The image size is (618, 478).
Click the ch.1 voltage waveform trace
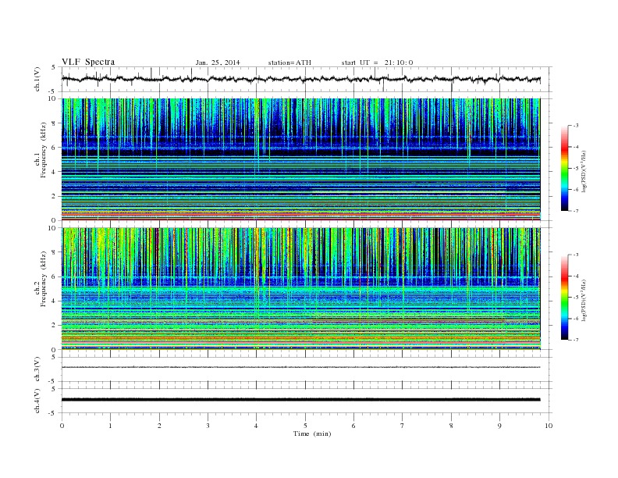[300, 79]
